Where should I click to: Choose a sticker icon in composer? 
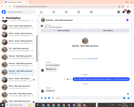coord(49,98)
